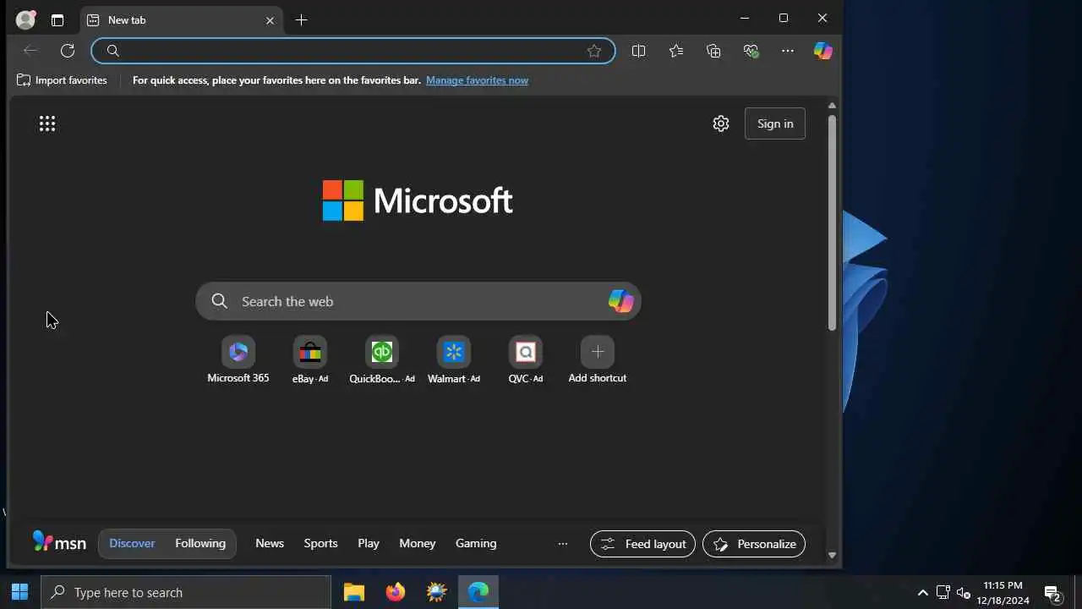Open the Manage favorites now link

477,80
